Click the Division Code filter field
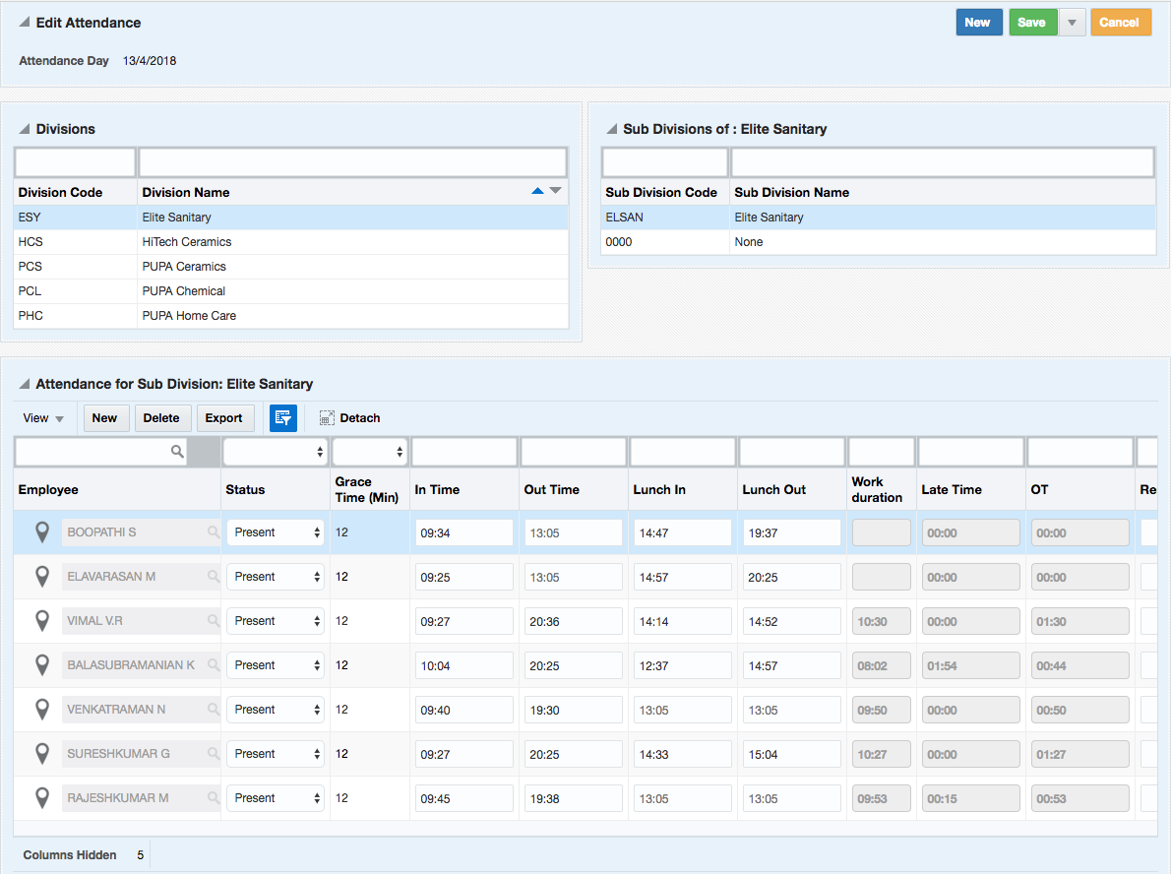1171x874 pixels. [76, 162]
